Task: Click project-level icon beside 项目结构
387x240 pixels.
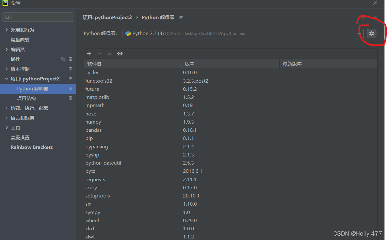Action: point(71,98)
